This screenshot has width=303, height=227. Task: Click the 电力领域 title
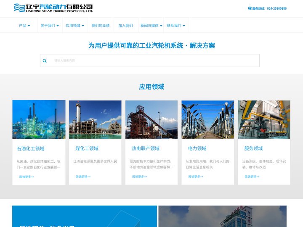pos(197,148)
